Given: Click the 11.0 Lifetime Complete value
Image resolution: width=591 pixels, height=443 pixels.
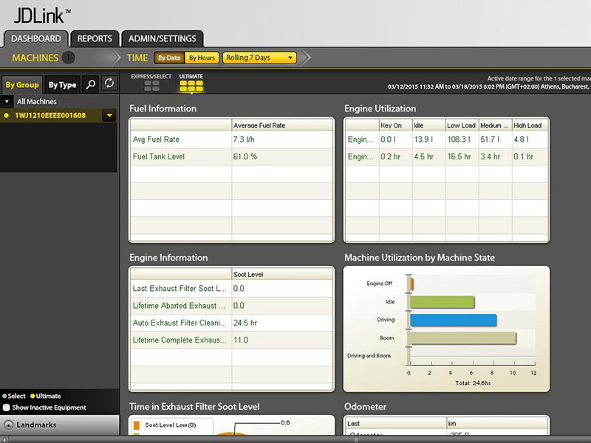Looking at the screenshot, I should (x=241, y=340).
